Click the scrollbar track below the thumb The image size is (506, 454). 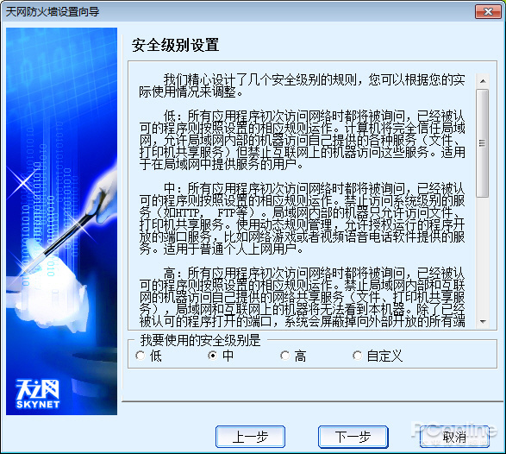483,255
